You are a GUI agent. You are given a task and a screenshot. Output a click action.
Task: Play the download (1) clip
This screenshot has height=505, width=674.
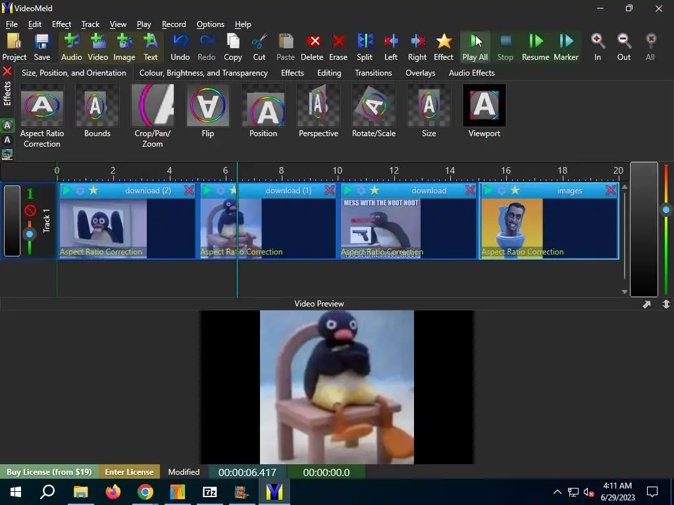click(x=207, y=190)
